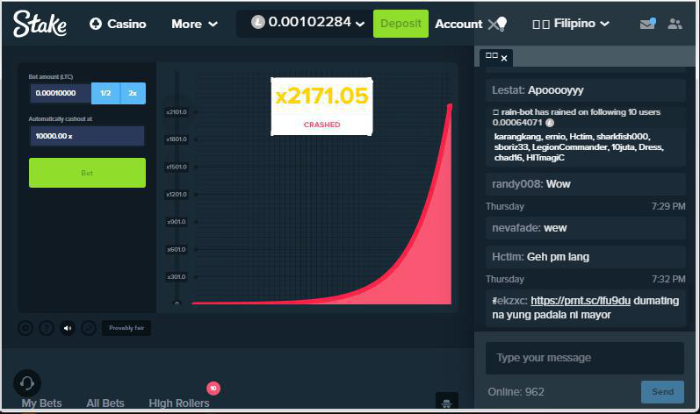Click the 7:32 PM timestamp
This screenshot has height=414, width=700.
tap(668, 279)
